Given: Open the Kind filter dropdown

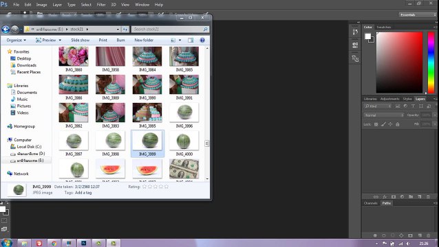Looking at the screenshot, I should click(377, 106).
